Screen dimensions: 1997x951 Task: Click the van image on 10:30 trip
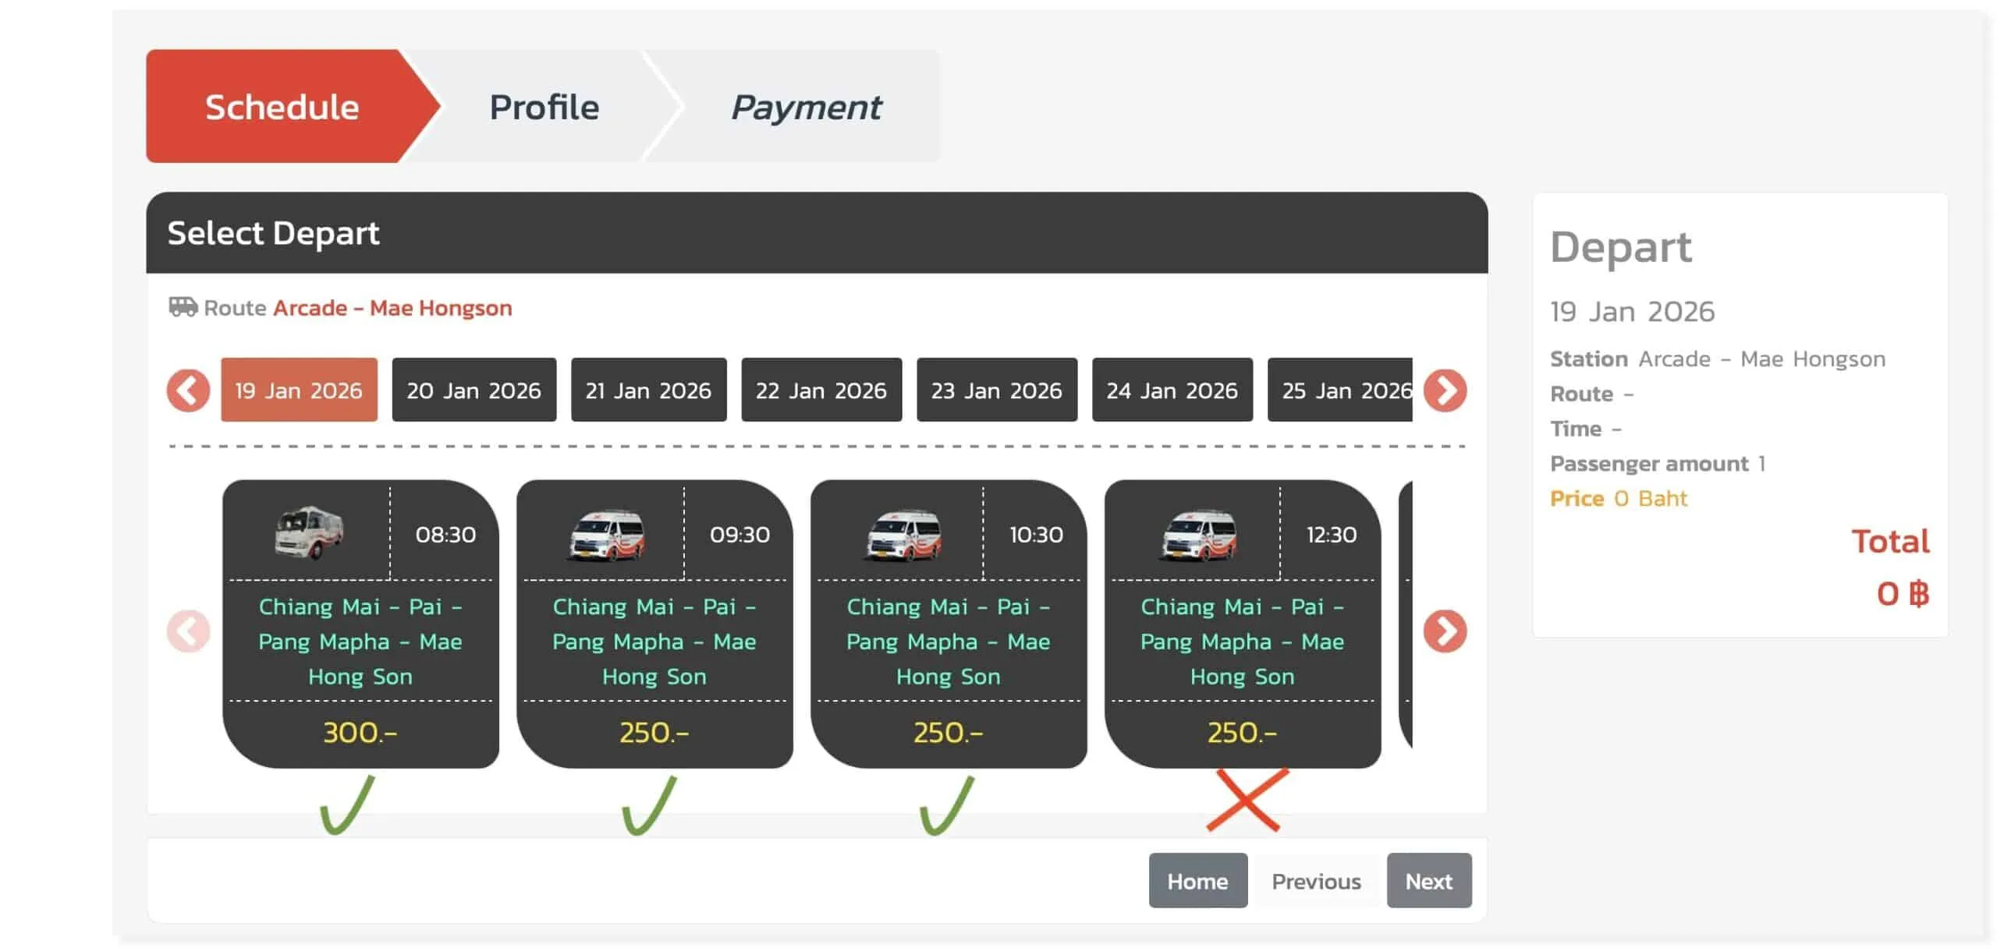coord(904,536)
